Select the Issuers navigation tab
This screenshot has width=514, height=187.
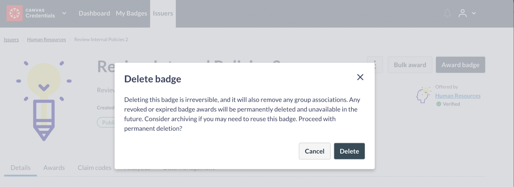163,13
